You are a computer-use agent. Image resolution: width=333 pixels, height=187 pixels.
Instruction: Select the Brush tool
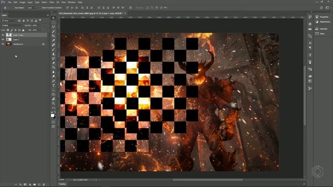(53, 49)
